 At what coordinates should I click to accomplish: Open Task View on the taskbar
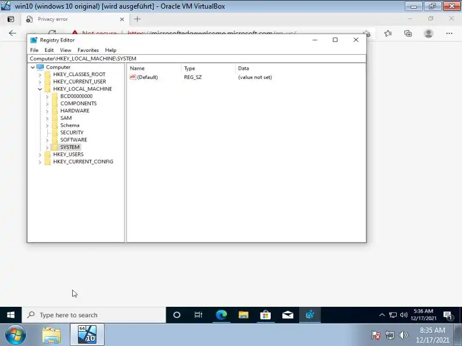pos(198,315)
